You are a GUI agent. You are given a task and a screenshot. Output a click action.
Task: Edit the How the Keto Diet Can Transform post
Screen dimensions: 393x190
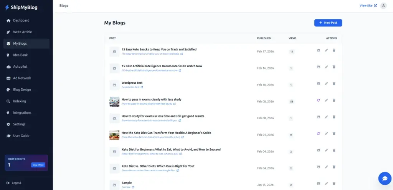point(326,133)
